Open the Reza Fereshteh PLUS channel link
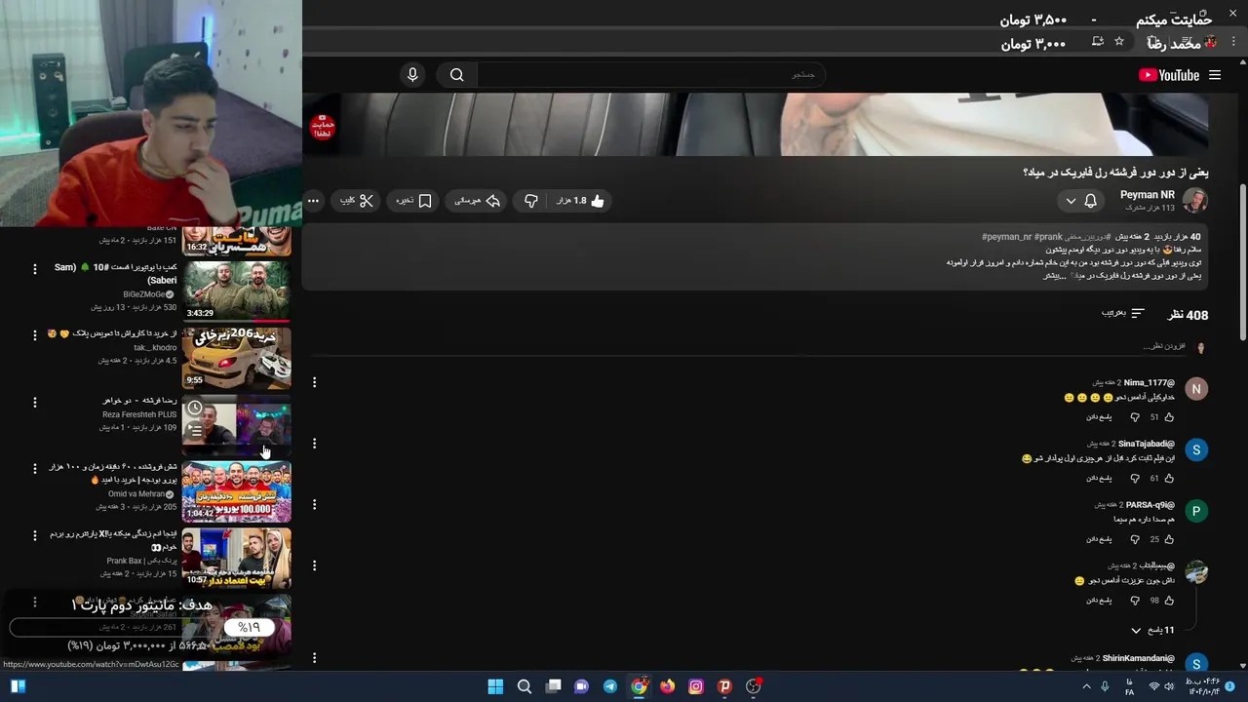 click(139, 414)
